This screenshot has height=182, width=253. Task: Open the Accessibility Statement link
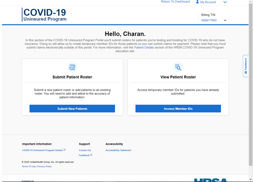tap(118, 150)
